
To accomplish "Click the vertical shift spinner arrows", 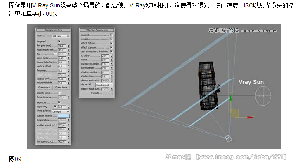I will (69, 79).
